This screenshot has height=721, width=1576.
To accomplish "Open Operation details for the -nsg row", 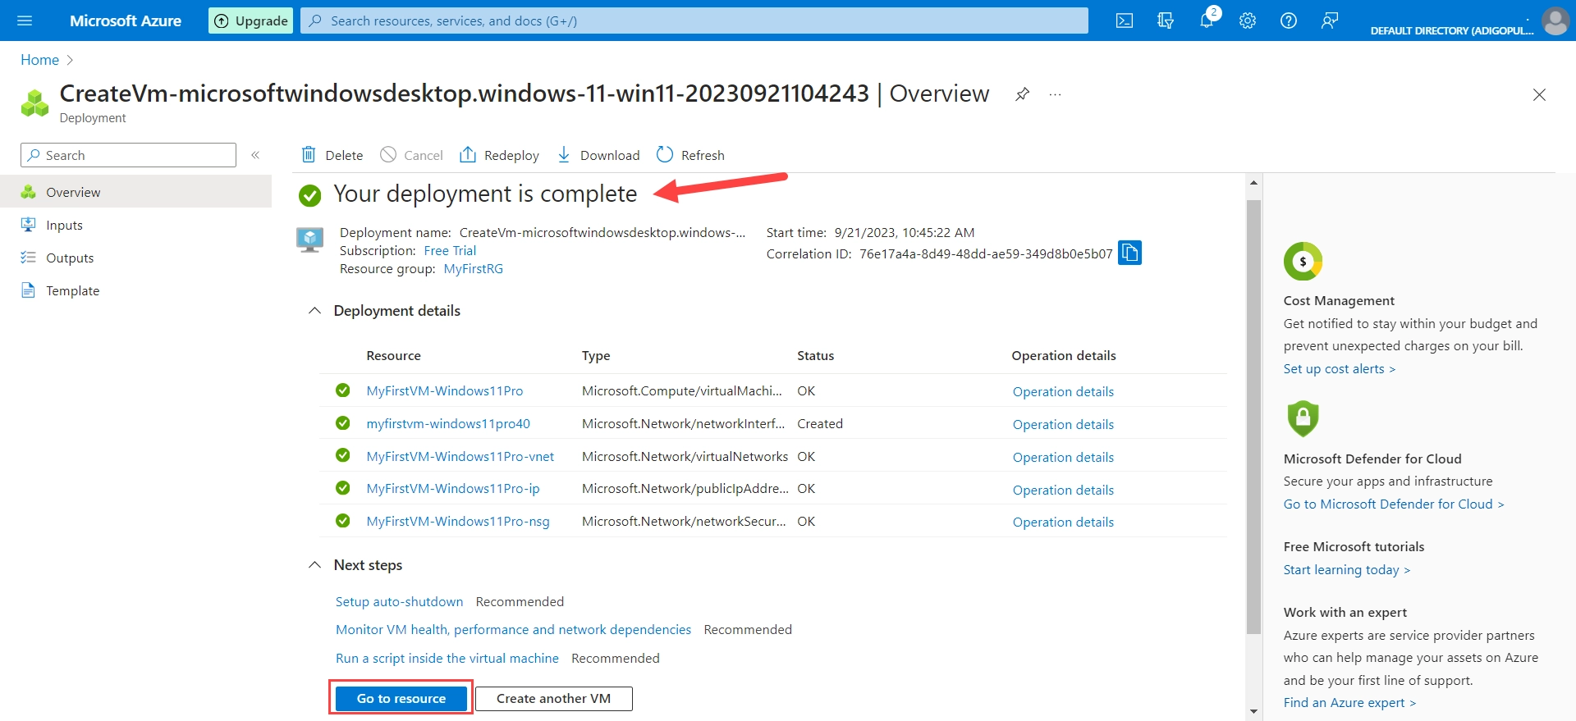I will click(1063, 522).
